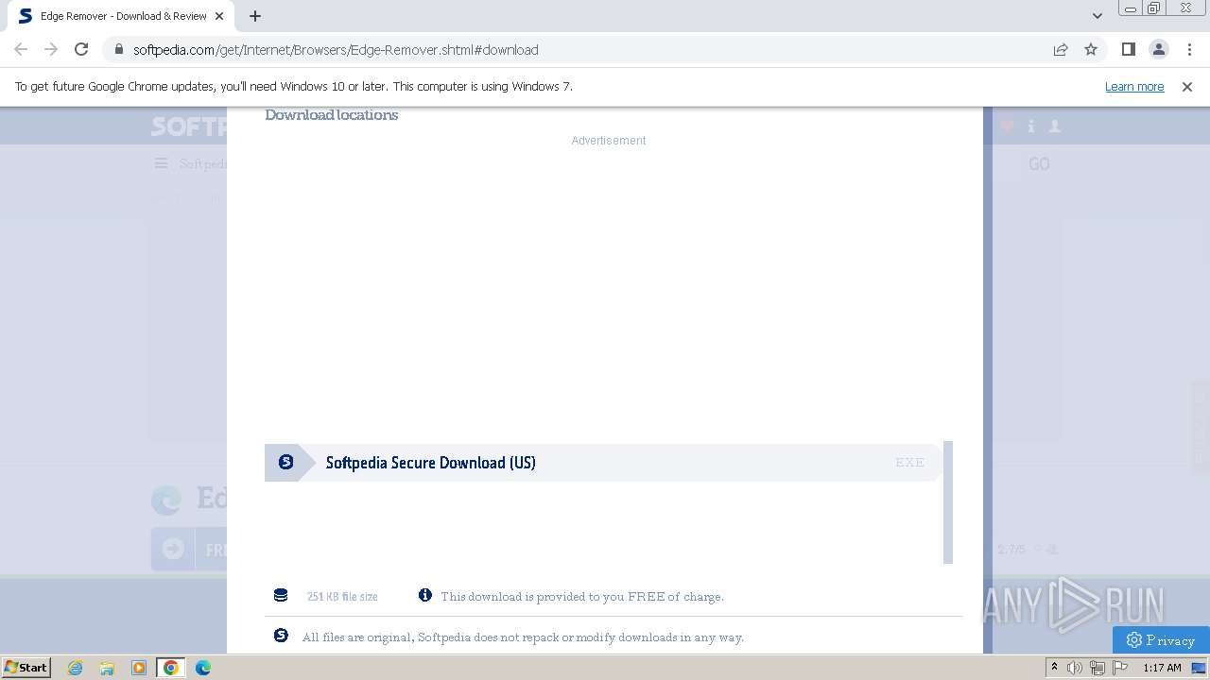Launch Internet Explorer from the taskbar
Screen dimensions: 1210x680
[x=75, y=668]
